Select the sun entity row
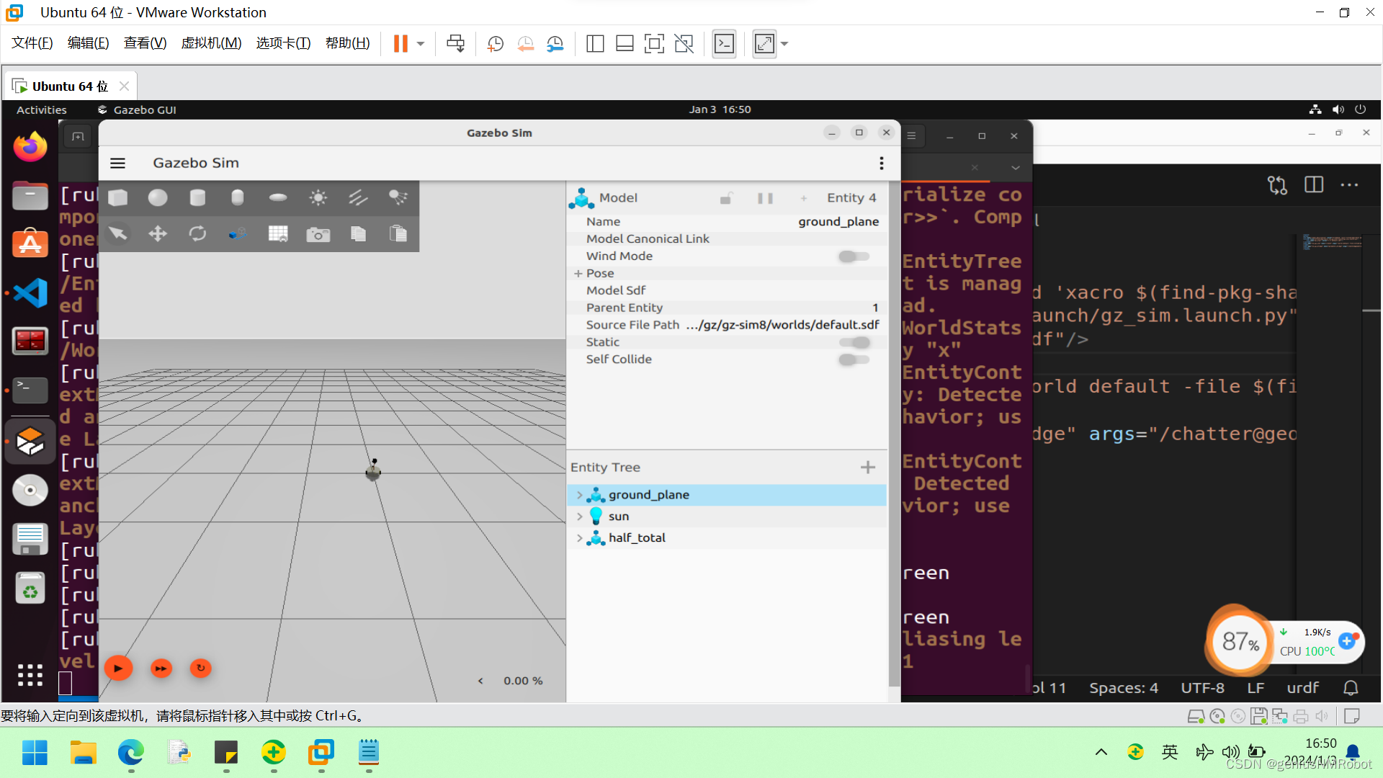Viewport: 1383px width, 778px height. coord(728,517)
